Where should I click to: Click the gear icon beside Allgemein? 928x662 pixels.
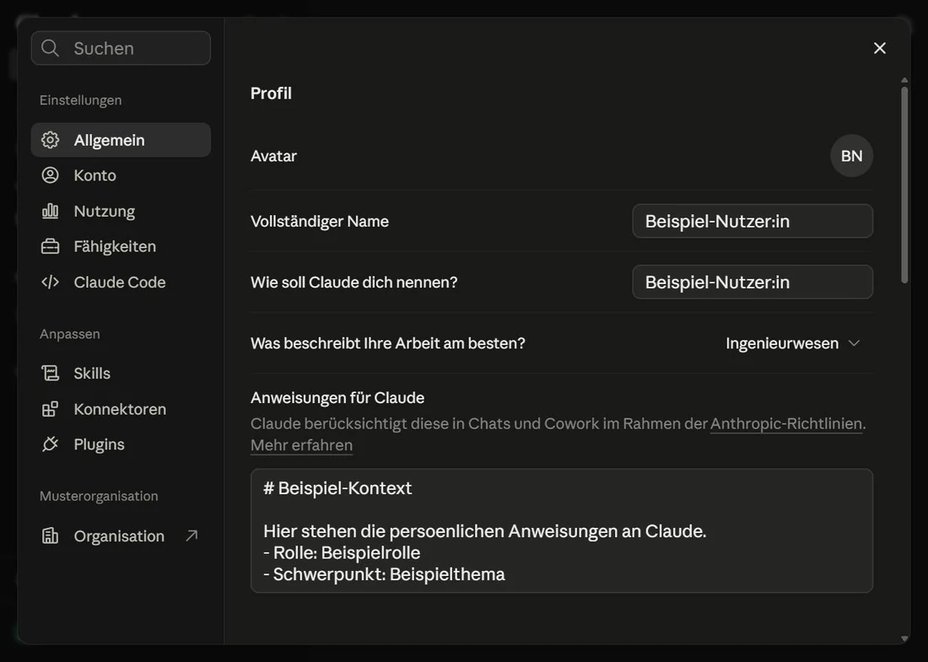(51, 140)
